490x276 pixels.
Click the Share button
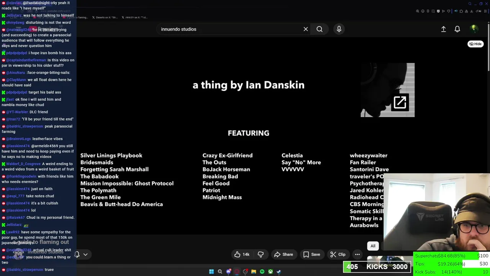tap(284, 255)
